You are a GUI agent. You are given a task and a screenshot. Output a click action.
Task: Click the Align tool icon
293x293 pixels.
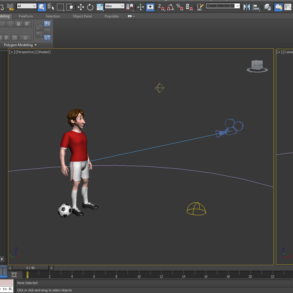point(256,7)
